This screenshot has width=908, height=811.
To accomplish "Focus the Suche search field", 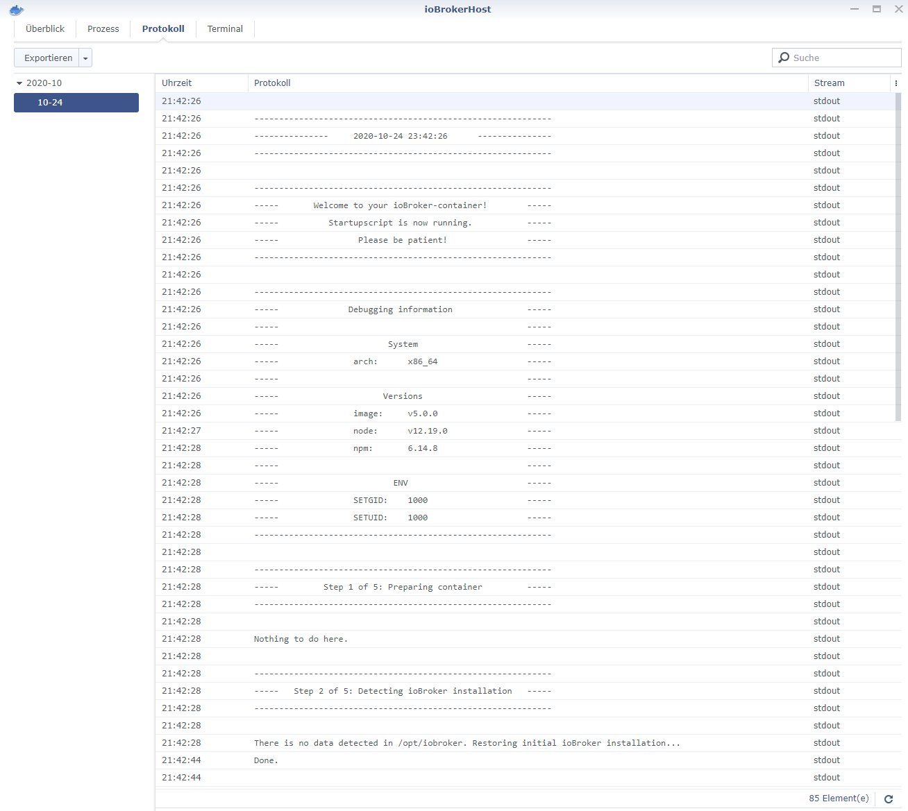I will [x=836, y=58].
